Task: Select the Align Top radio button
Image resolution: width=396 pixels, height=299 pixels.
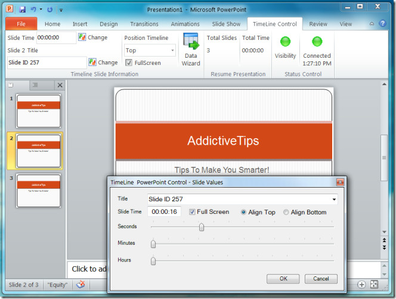Action: [x=243, y=212]
